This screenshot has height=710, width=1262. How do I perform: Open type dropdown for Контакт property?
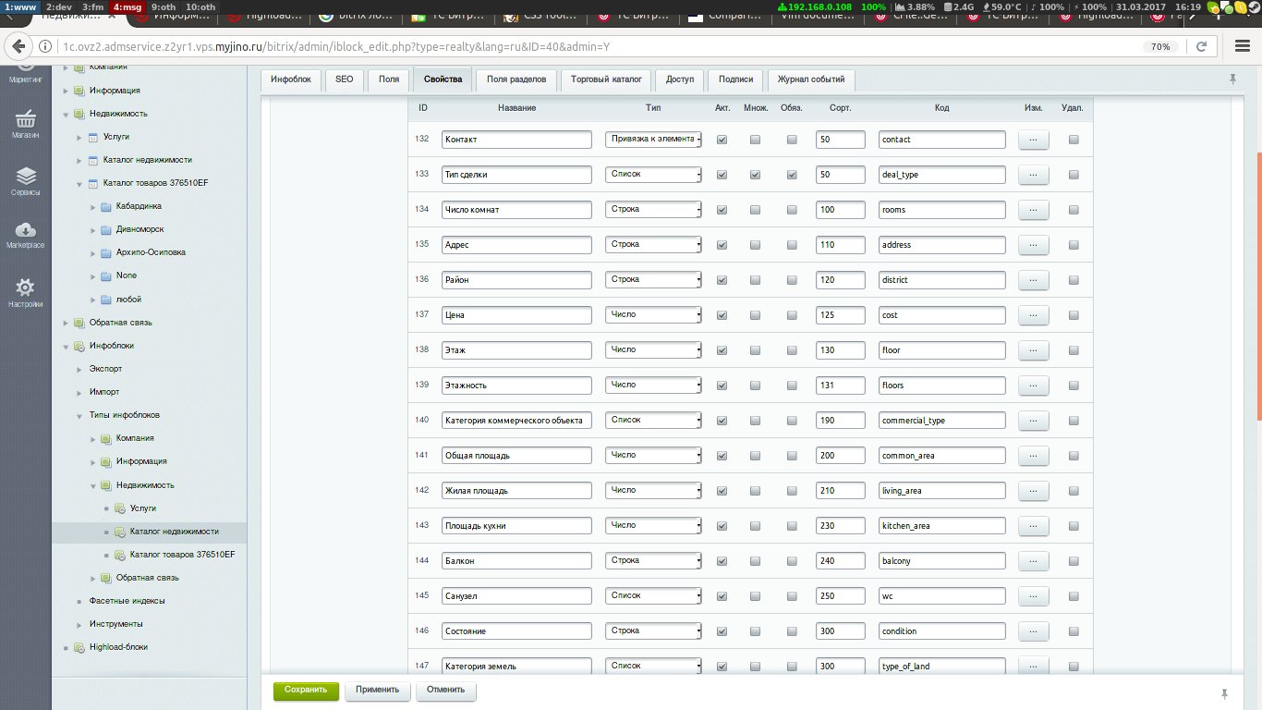click(x=653, y=139)
